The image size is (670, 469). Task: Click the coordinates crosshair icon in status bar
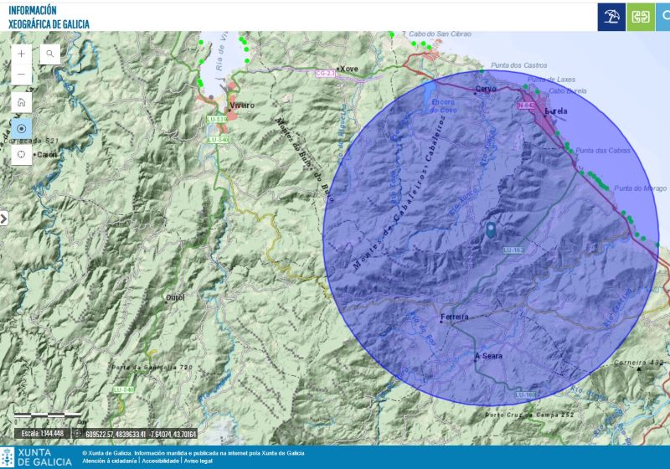(78, 434)
